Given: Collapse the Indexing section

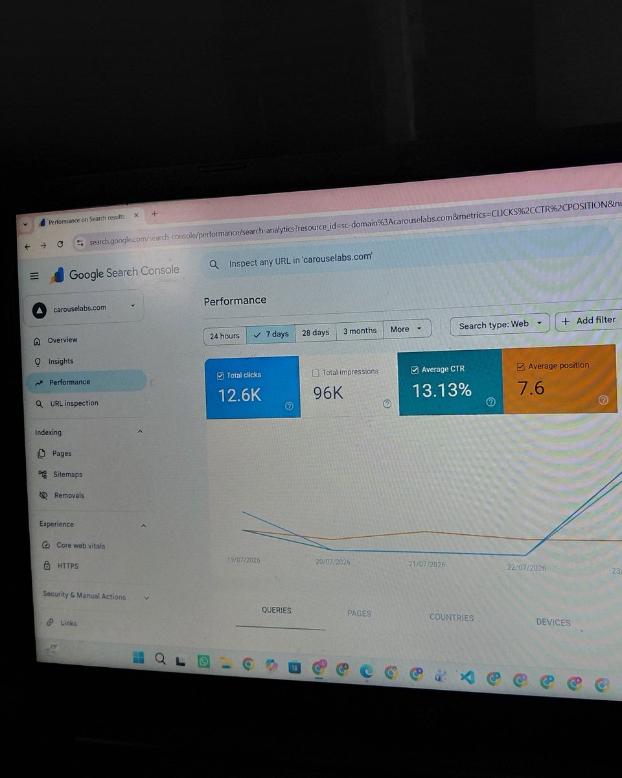Looking at the screenshot, I should (x=139, y=431).
